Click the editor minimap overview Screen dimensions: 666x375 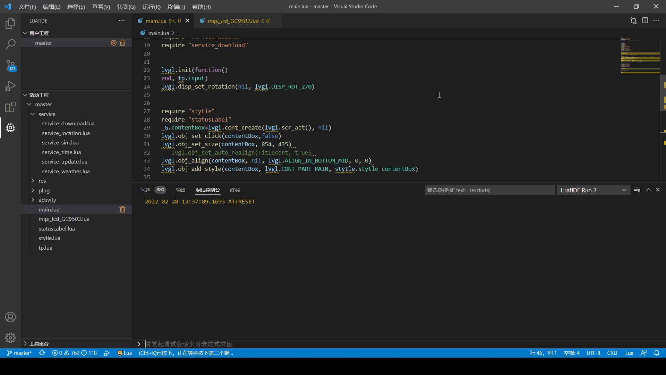coord(640,56)
